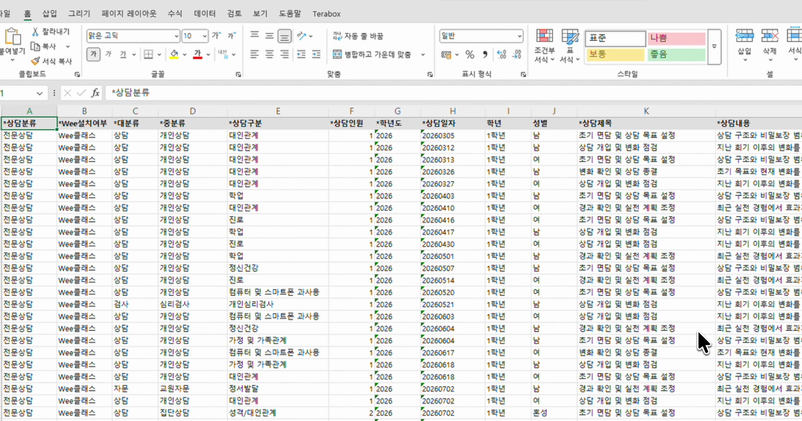Click the Cut (잘라내기) scissors icon
Viewport: 802px width, 421px height.
pyautogui.click(x=36, y=32)
